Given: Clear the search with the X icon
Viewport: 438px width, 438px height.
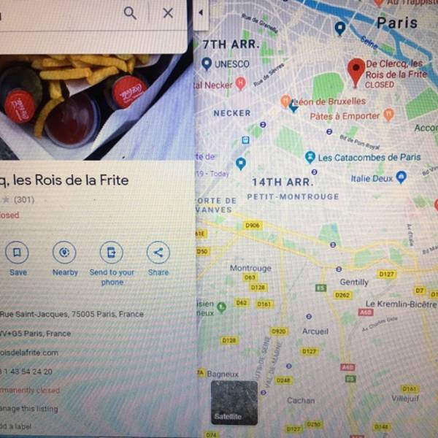Looking at the screenshot, I should coord(168,13).
